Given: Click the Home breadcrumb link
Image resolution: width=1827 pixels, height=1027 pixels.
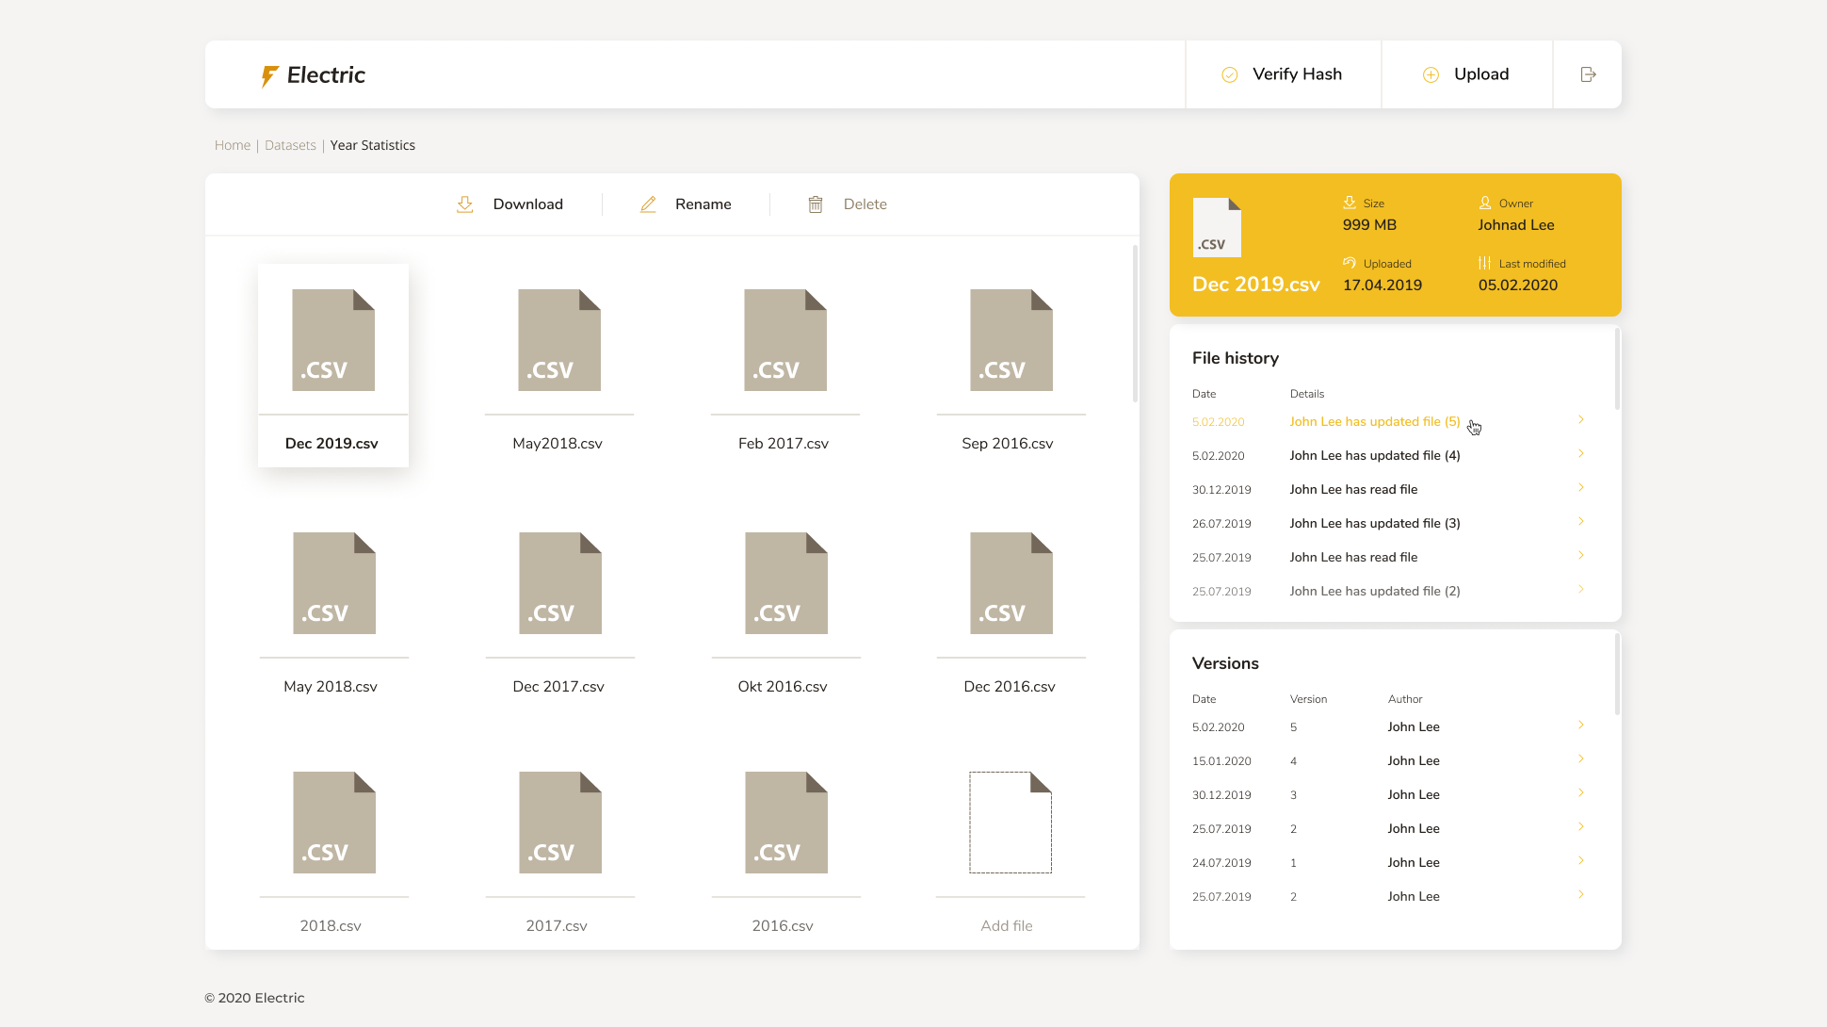Looking at the screenshot, I should pos(231,144).
